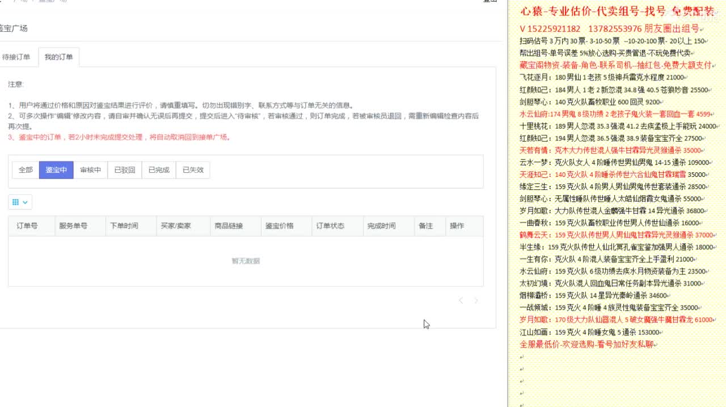The height and width of the screenshot is (407, 726).
Task: Select the 已驳回 filter button
Action: pyautogui.click(x=124, y=169)
